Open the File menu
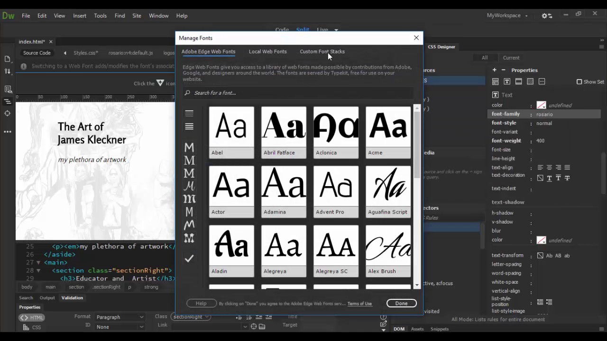The width and height of the screenshot is (607, 341). pos(26,16)
